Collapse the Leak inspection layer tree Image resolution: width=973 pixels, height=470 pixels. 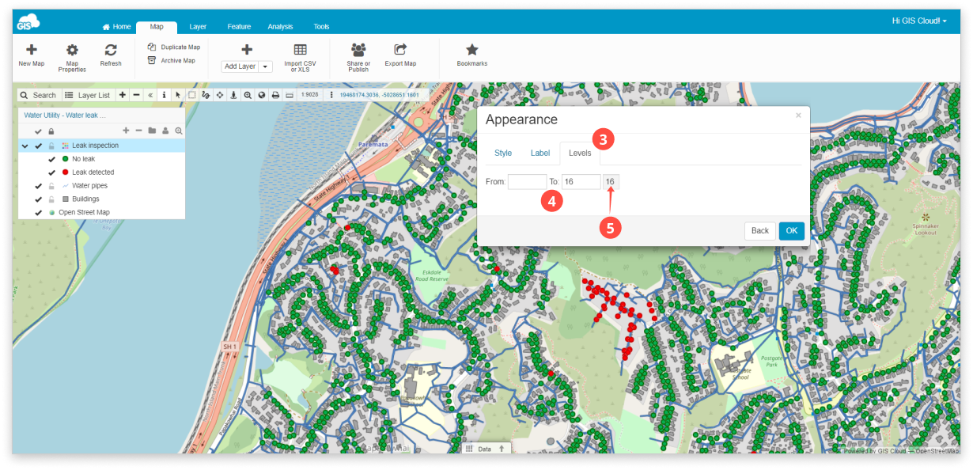click(x=25, y=145)
